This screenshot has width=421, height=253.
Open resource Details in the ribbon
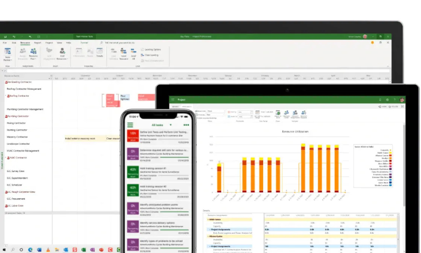click(100, 52)
